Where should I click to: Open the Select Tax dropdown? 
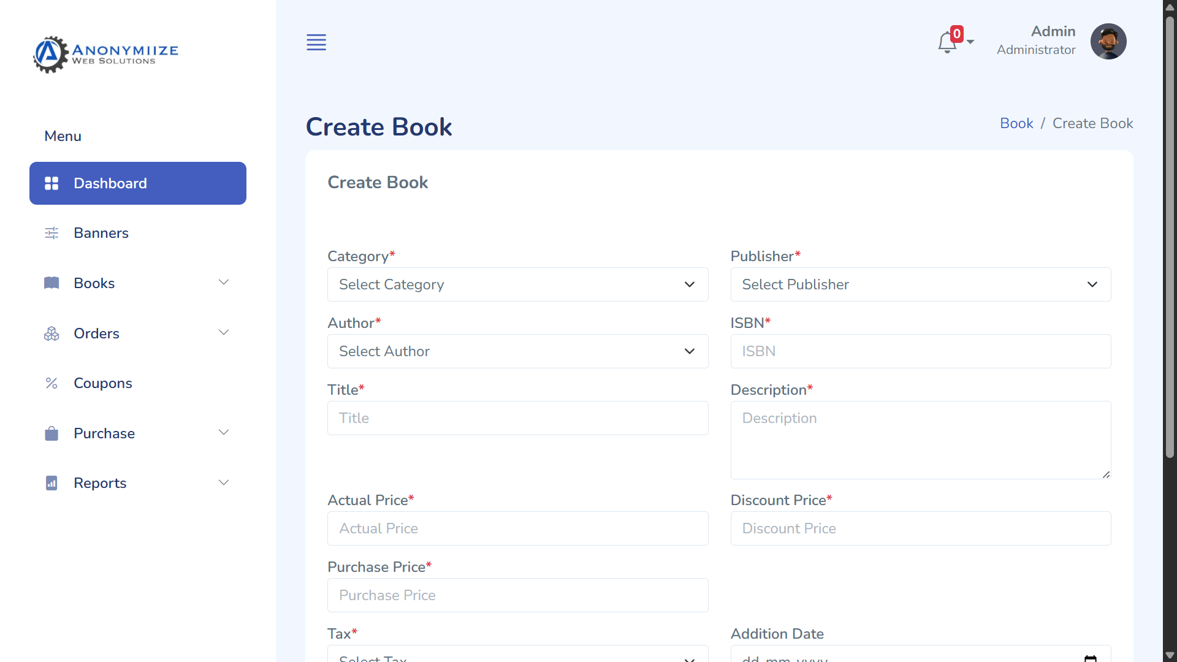[518, 654]
